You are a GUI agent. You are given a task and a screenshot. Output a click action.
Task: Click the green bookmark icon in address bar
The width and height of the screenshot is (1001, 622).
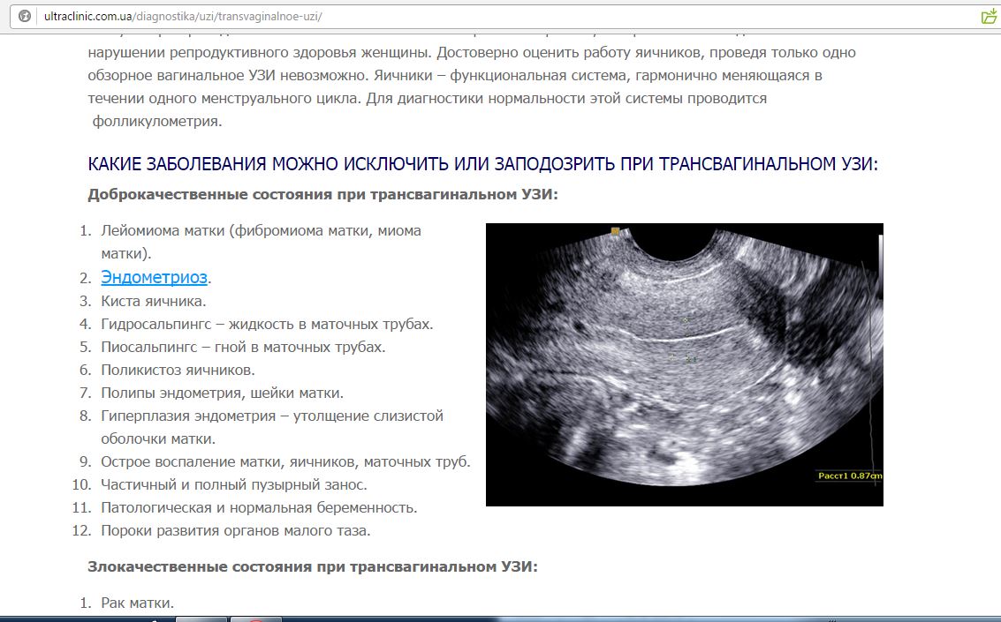coord(989,17)
